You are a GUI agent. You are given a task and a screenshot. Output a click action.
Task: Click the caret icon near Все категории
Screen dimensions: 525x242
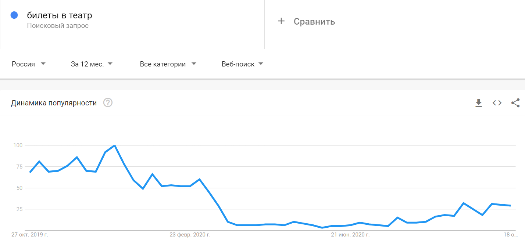tap(194, 64)
